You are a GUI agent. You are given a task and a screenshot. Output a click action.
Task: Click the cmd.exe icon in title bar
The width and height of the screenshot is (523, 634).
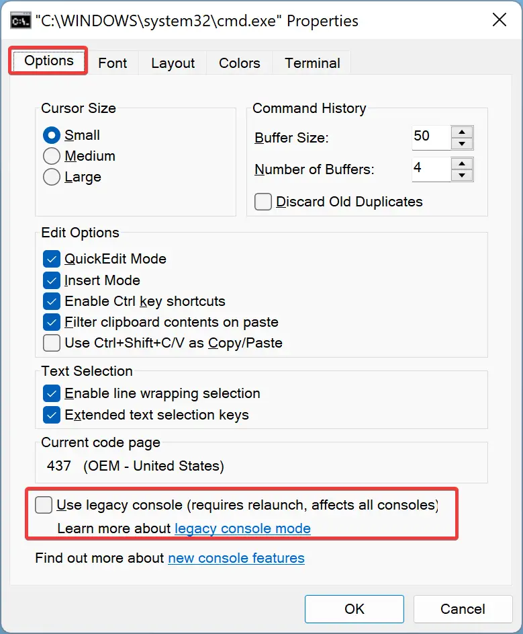click(x=21, y=20)
